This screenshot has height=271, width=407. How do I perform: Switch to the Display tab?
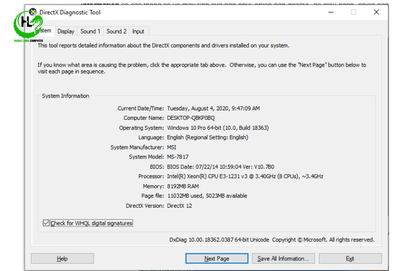(66, 31)
